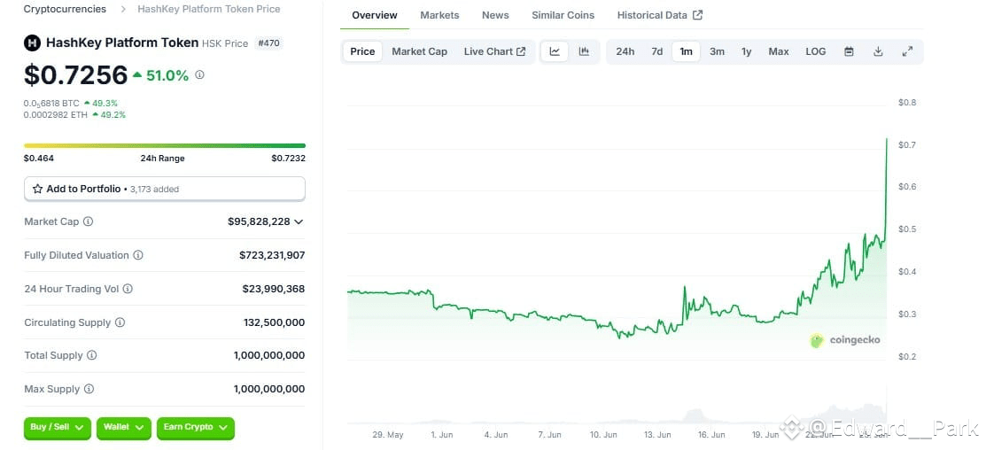Select the line chart view icon

[555, 51]
